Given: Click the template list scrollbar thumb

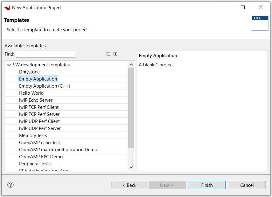Looking at the screenshot, I should pos(131,108).
